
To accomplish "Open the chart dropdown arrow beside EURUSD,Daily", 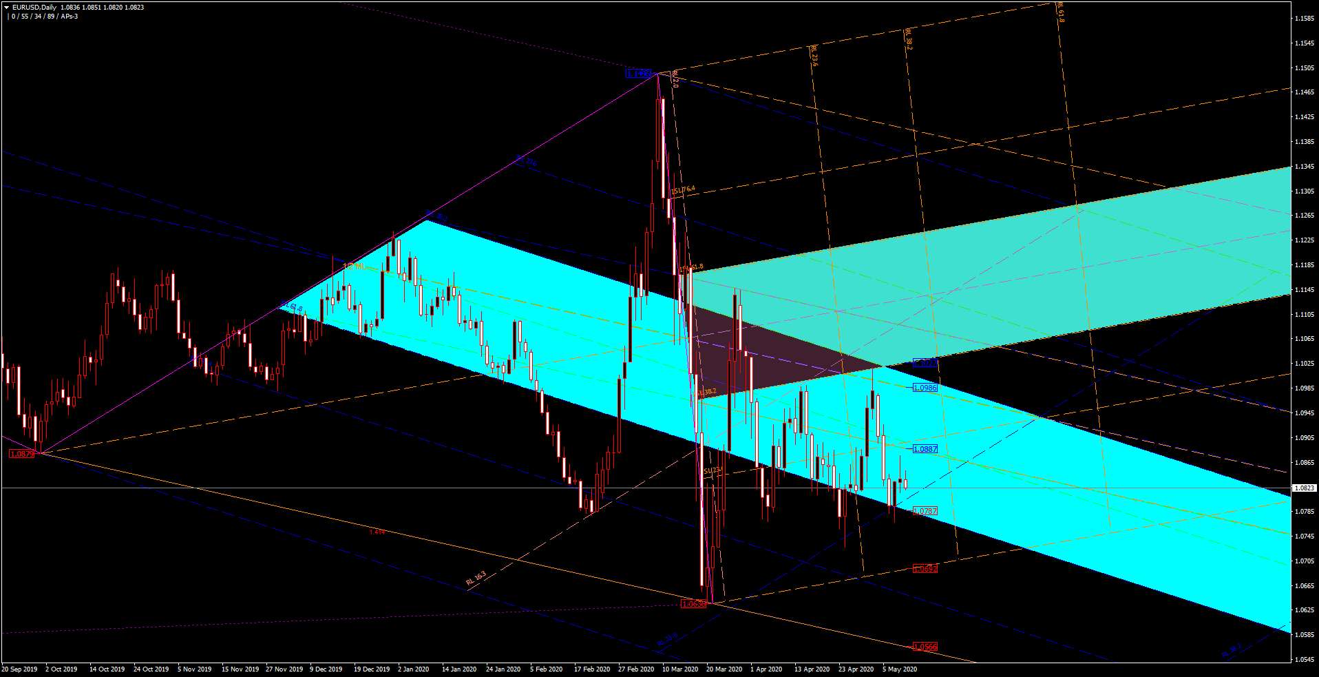I will click(x=7, y=8).
